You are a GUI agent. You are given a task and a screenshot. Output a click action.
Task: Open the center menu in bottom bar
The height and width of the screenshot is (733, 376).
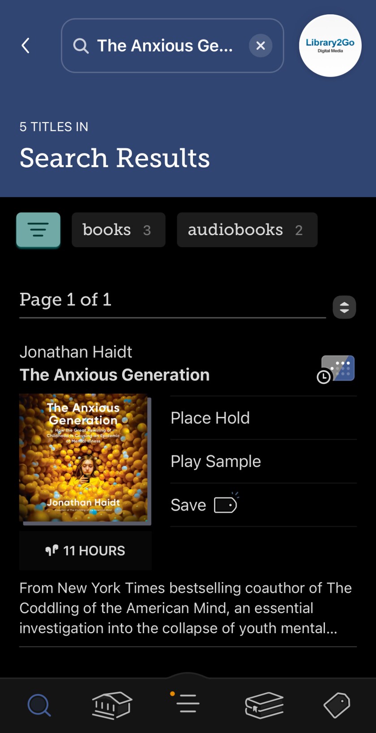coord(187,703)
